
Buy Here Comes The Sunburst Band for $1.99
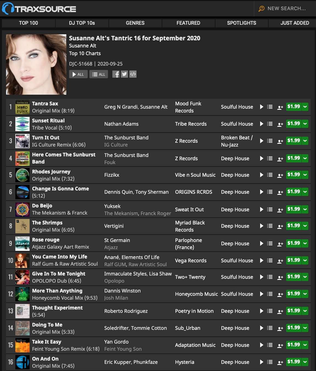294,158
